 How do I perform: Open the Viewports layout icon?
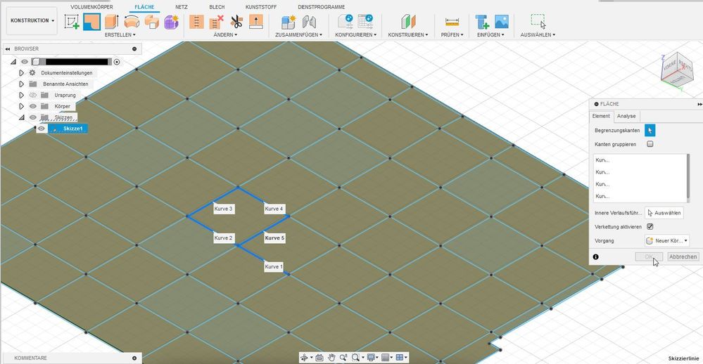point(399,357)
